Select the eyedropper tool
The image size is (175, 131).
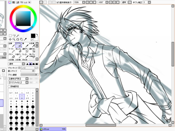click(x=25, y=39)
